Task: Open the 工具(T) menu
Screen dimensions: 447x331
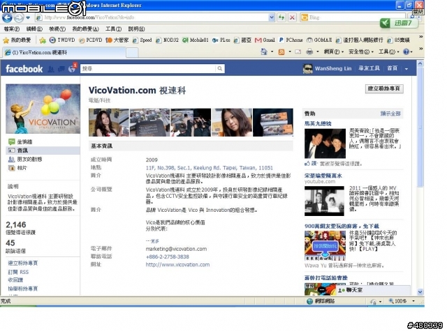Action: point(113,29)
